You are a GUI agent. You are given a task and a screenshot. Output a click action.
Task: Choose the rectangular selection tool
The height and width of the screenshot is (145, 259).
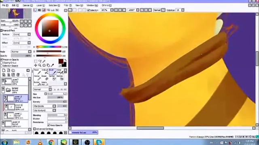pos(36,61)
